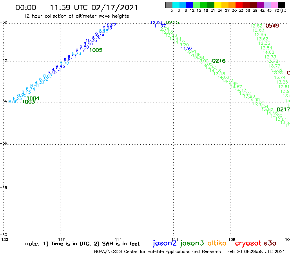Pick the yellow legend swatch
This screenshot has height=255, width=290.
218,5
